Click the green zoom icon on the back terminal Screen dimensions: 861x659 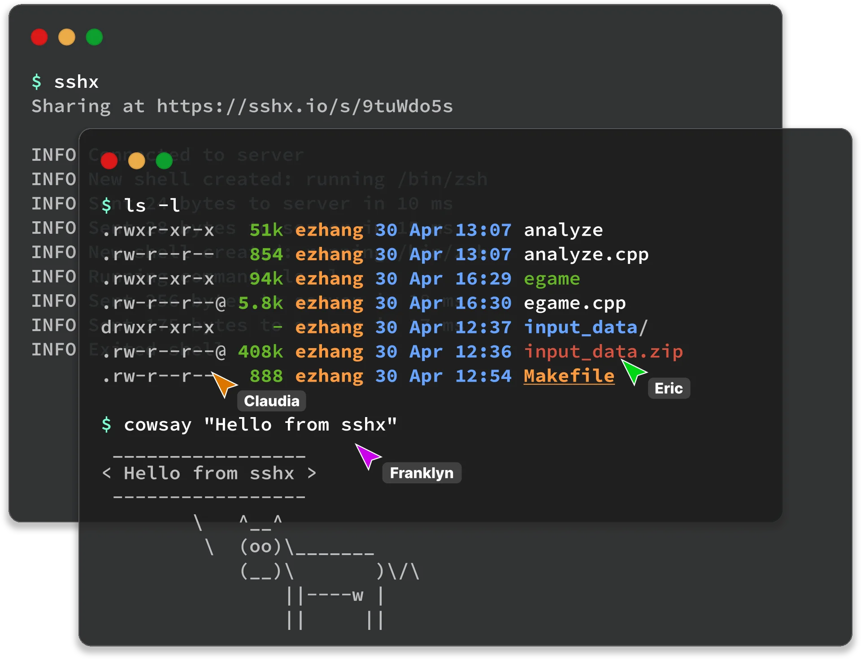(94, 37)
